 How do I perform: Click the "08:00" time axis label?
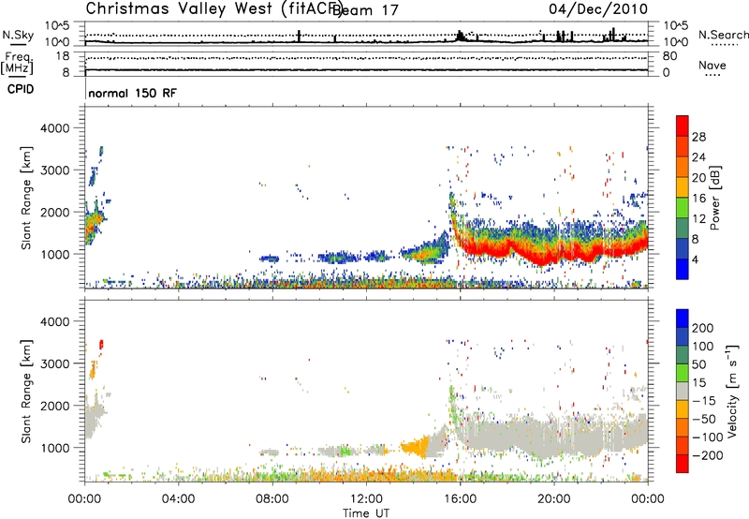click(x=272, y=499)
